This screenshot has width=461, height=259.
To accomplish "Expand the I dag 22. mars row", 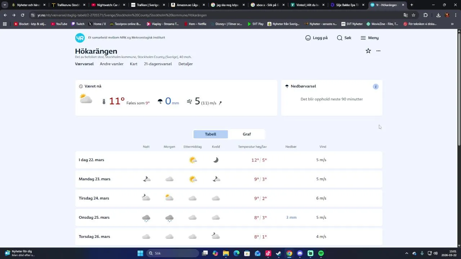I will click(x=229, y=160).
